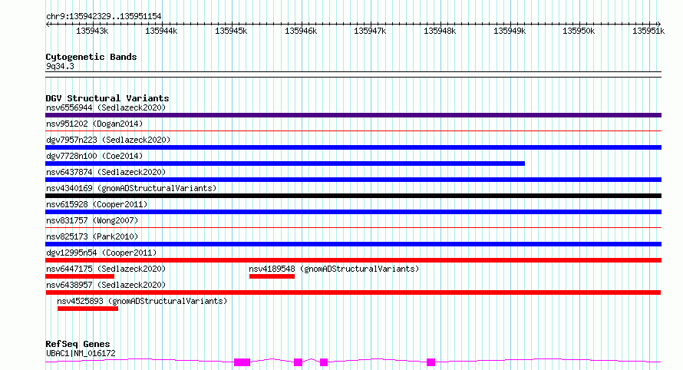Click the 135949k ruler tick label
The image size is (683, 370).
(510, 31)
